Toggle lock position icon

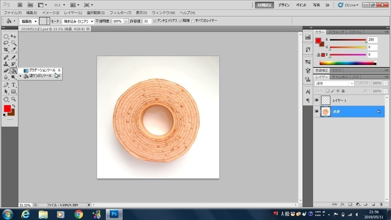coord(338,91)
